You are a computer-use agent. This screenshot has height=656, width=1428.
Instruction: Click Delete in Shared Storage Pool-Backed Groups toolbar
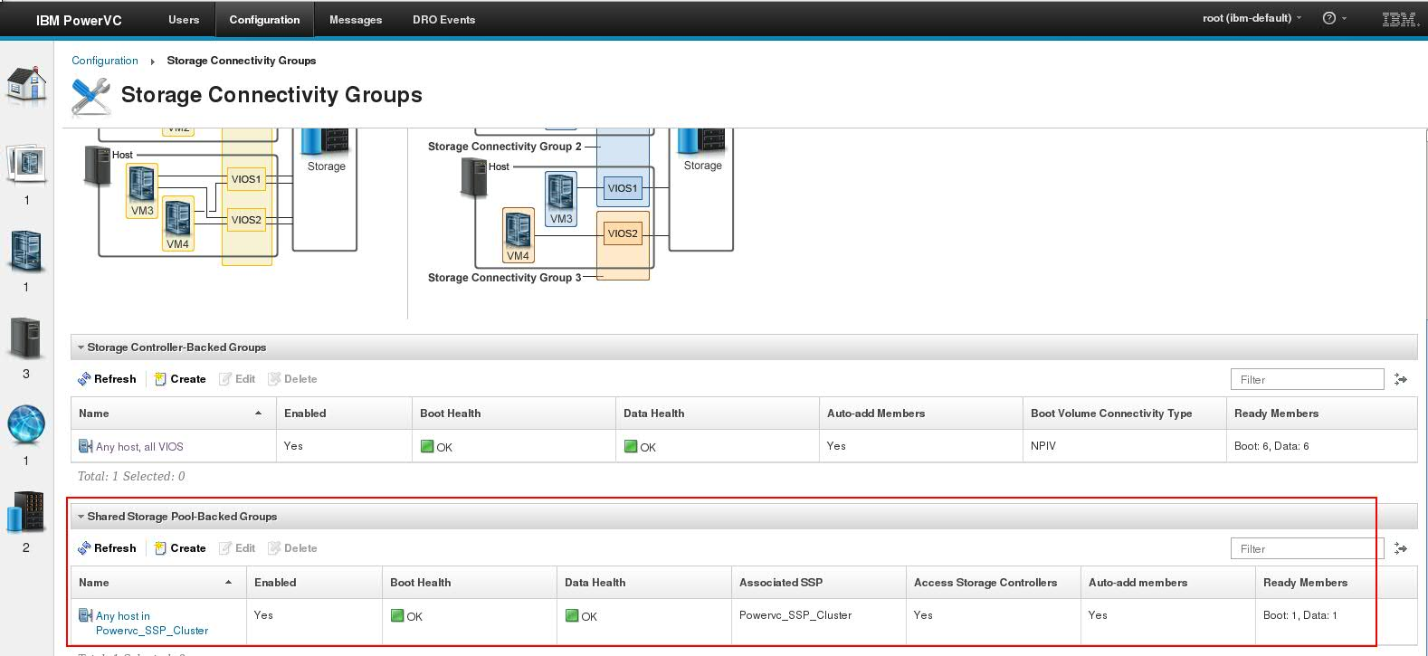coord(292,548)
